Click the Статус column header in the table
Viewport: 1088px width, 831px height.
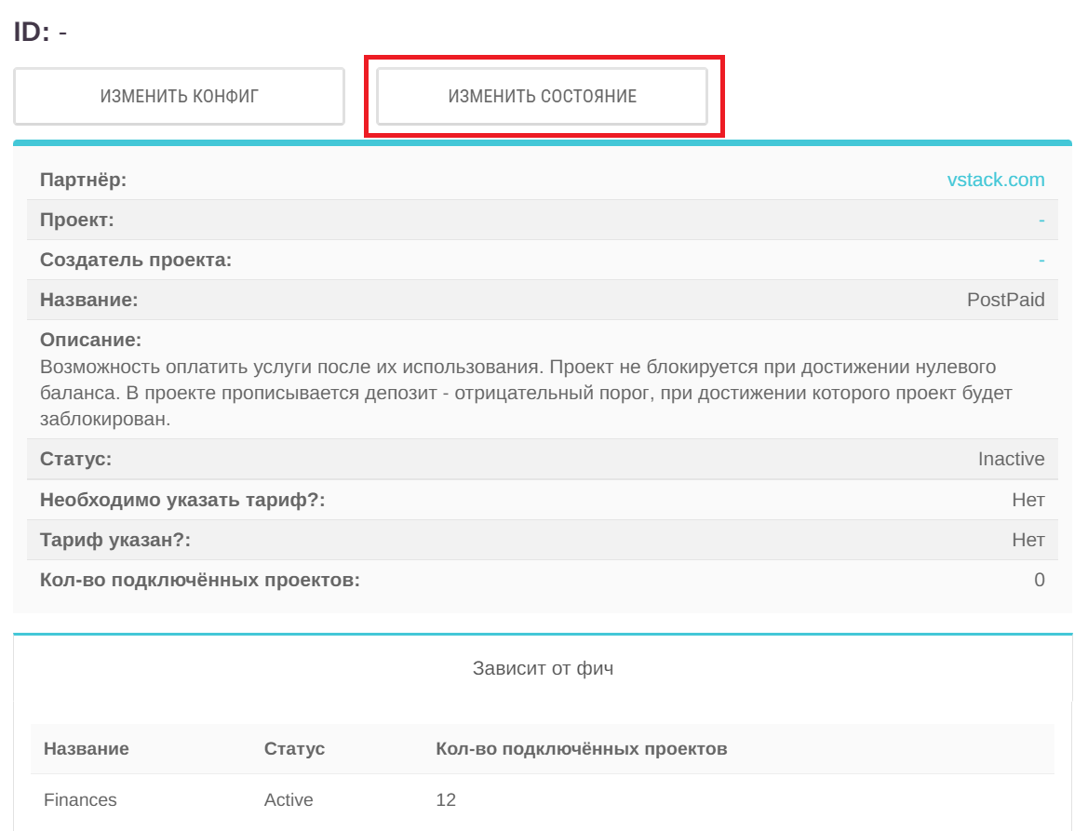pyautogui.click(x=294, y=748)
